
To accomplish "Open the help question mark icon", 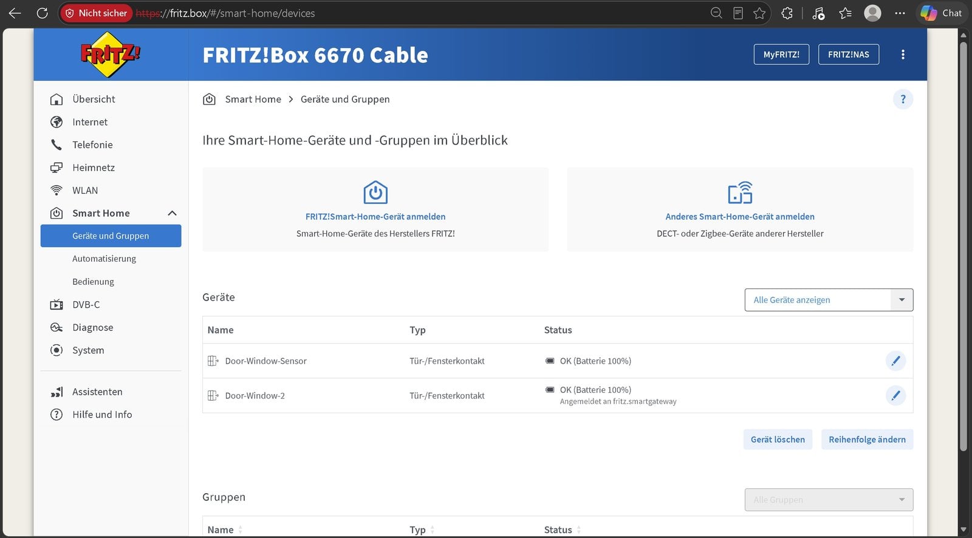I will point(903,99).
